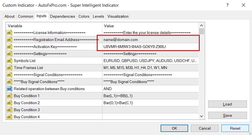
Task: Click the scrollbar down arrow
Action: (x=202, y=116)
